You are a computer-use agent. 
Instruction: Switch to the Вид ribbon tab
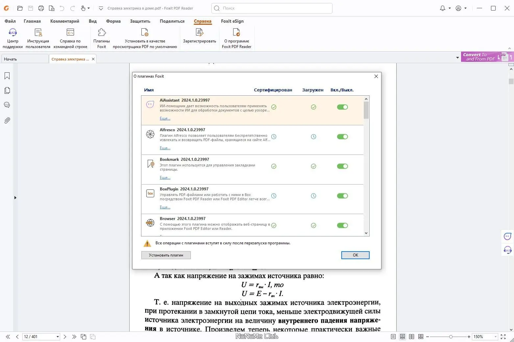[x=93, y=21]
